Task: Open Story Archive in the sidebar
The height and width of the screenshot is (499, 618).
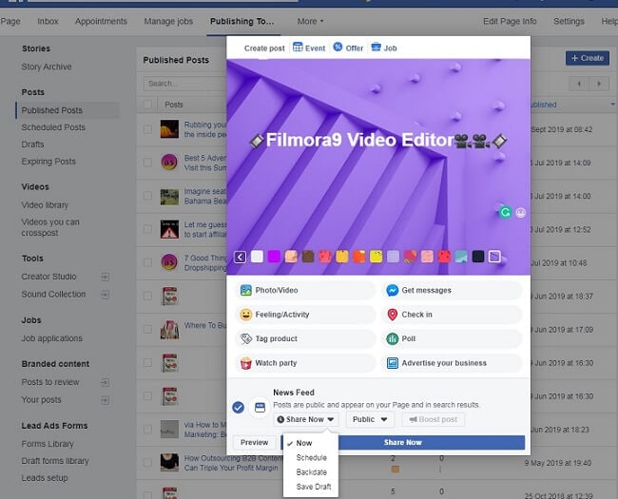Action: [47, 67]
